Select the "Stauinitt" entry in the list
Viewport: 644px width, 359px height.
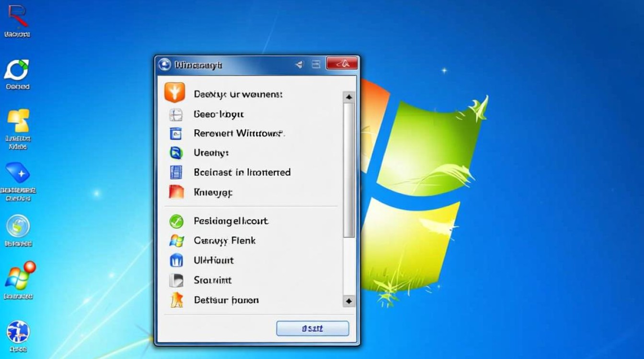213,280
